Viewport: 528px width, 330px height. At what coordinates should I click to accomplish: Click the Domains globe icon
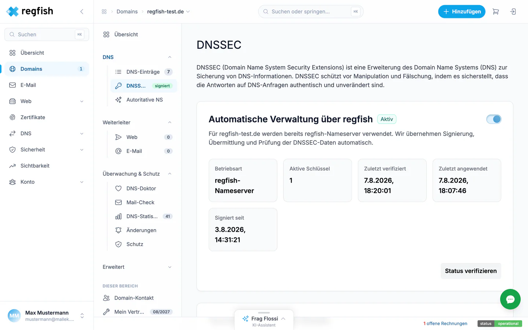pyautogui.click(x=12, y=69)
